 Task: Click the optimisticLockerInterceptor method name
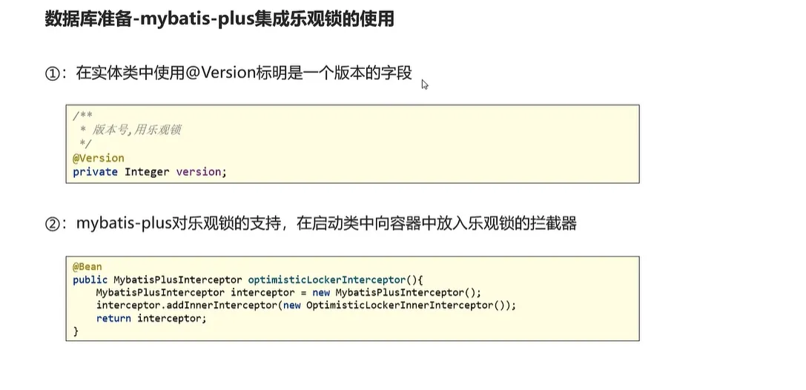click(x=327, y=280)
